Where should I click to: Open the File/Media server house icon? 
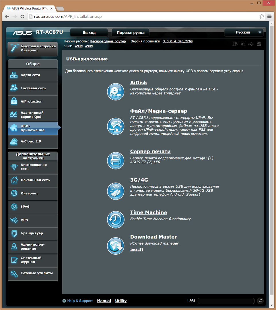click(x=116, y=126)
